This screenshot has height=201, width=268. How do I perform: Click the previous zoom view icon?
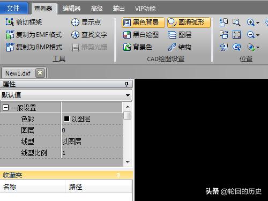click(236, 47)
